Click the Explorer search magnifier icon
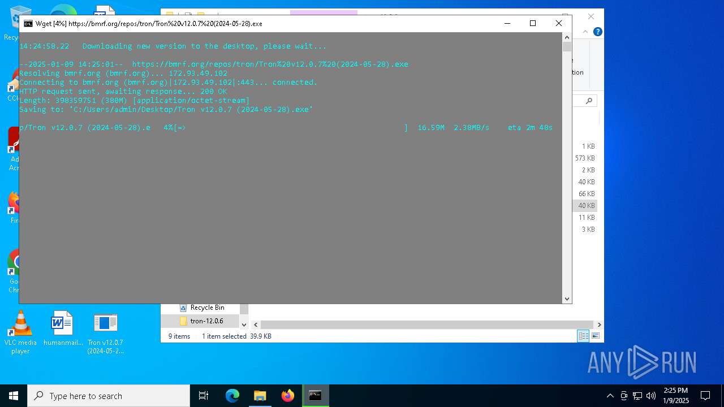The image size is (724, 407). pos(589,101)
